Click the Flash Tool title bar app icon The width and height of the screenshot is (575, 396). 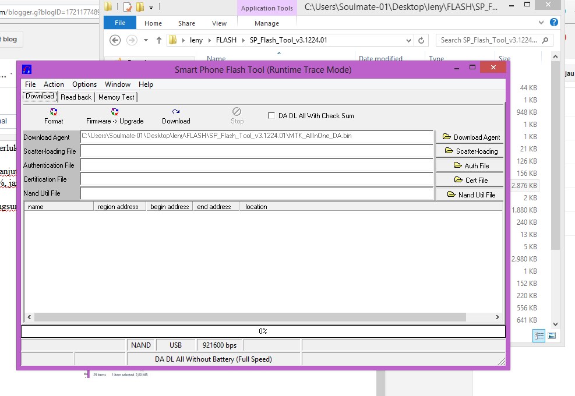pos(27,69)
